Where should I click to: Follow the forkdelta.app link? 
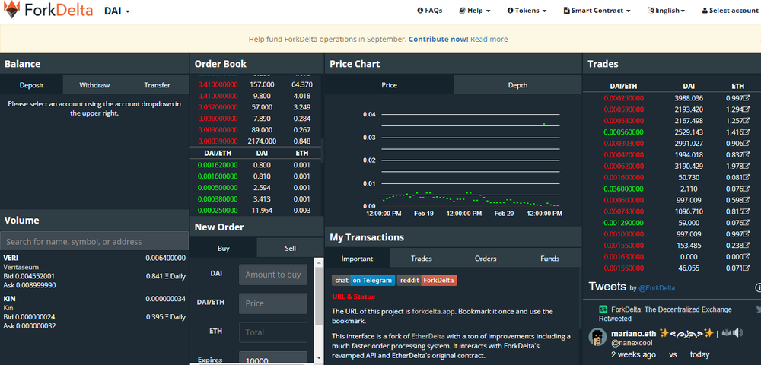point(434,311)
